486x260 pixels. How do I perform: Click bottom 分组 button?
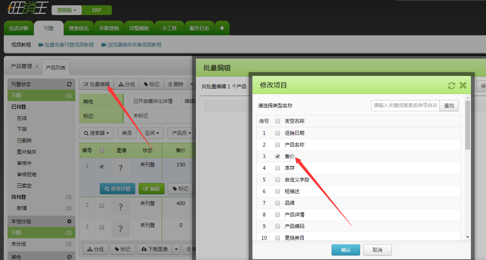pos(96,249)
